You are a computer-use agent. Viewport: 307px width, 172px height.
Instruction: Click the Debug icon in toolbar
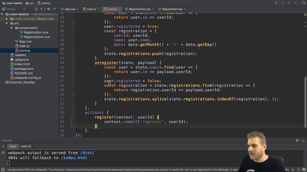point(289,3)
